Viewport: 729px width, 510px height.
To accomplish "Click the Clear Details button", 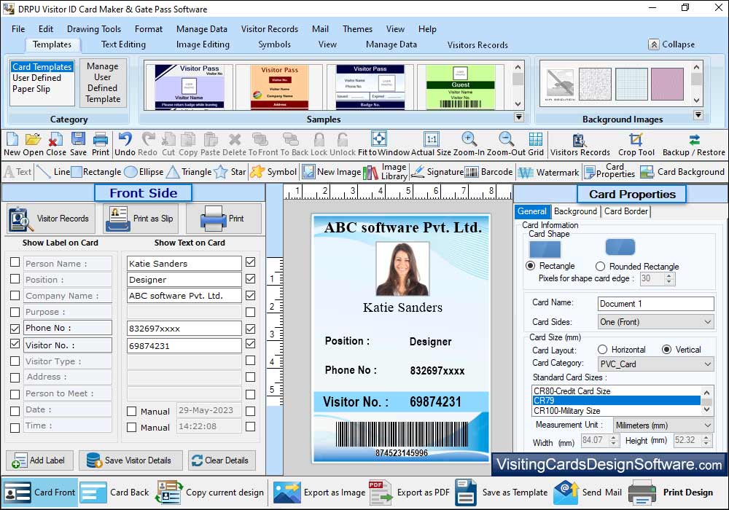I will (222, 460).
